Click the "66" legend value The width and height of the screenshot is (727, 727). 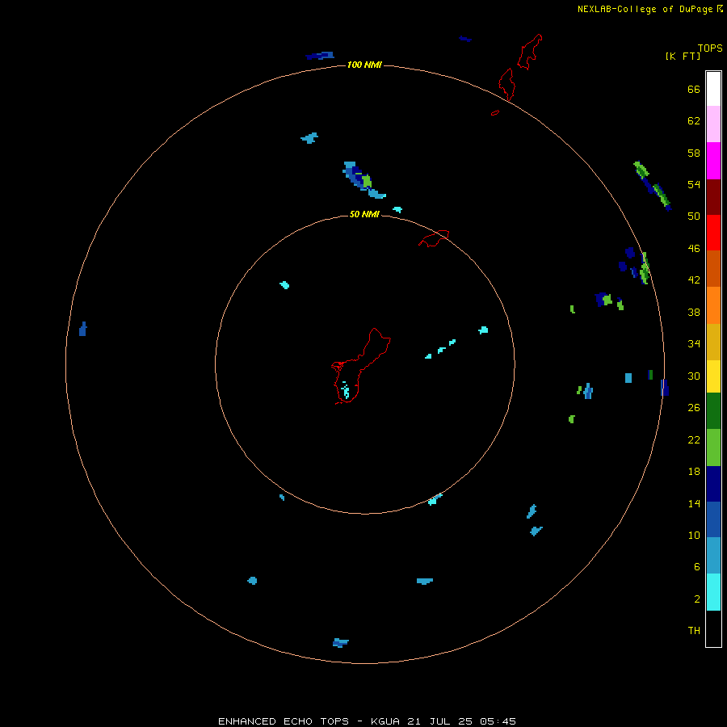694,89
